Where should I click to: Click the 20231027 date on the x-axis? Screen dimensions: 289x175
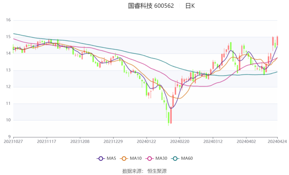pyautogui.click(x=13, y=141)
